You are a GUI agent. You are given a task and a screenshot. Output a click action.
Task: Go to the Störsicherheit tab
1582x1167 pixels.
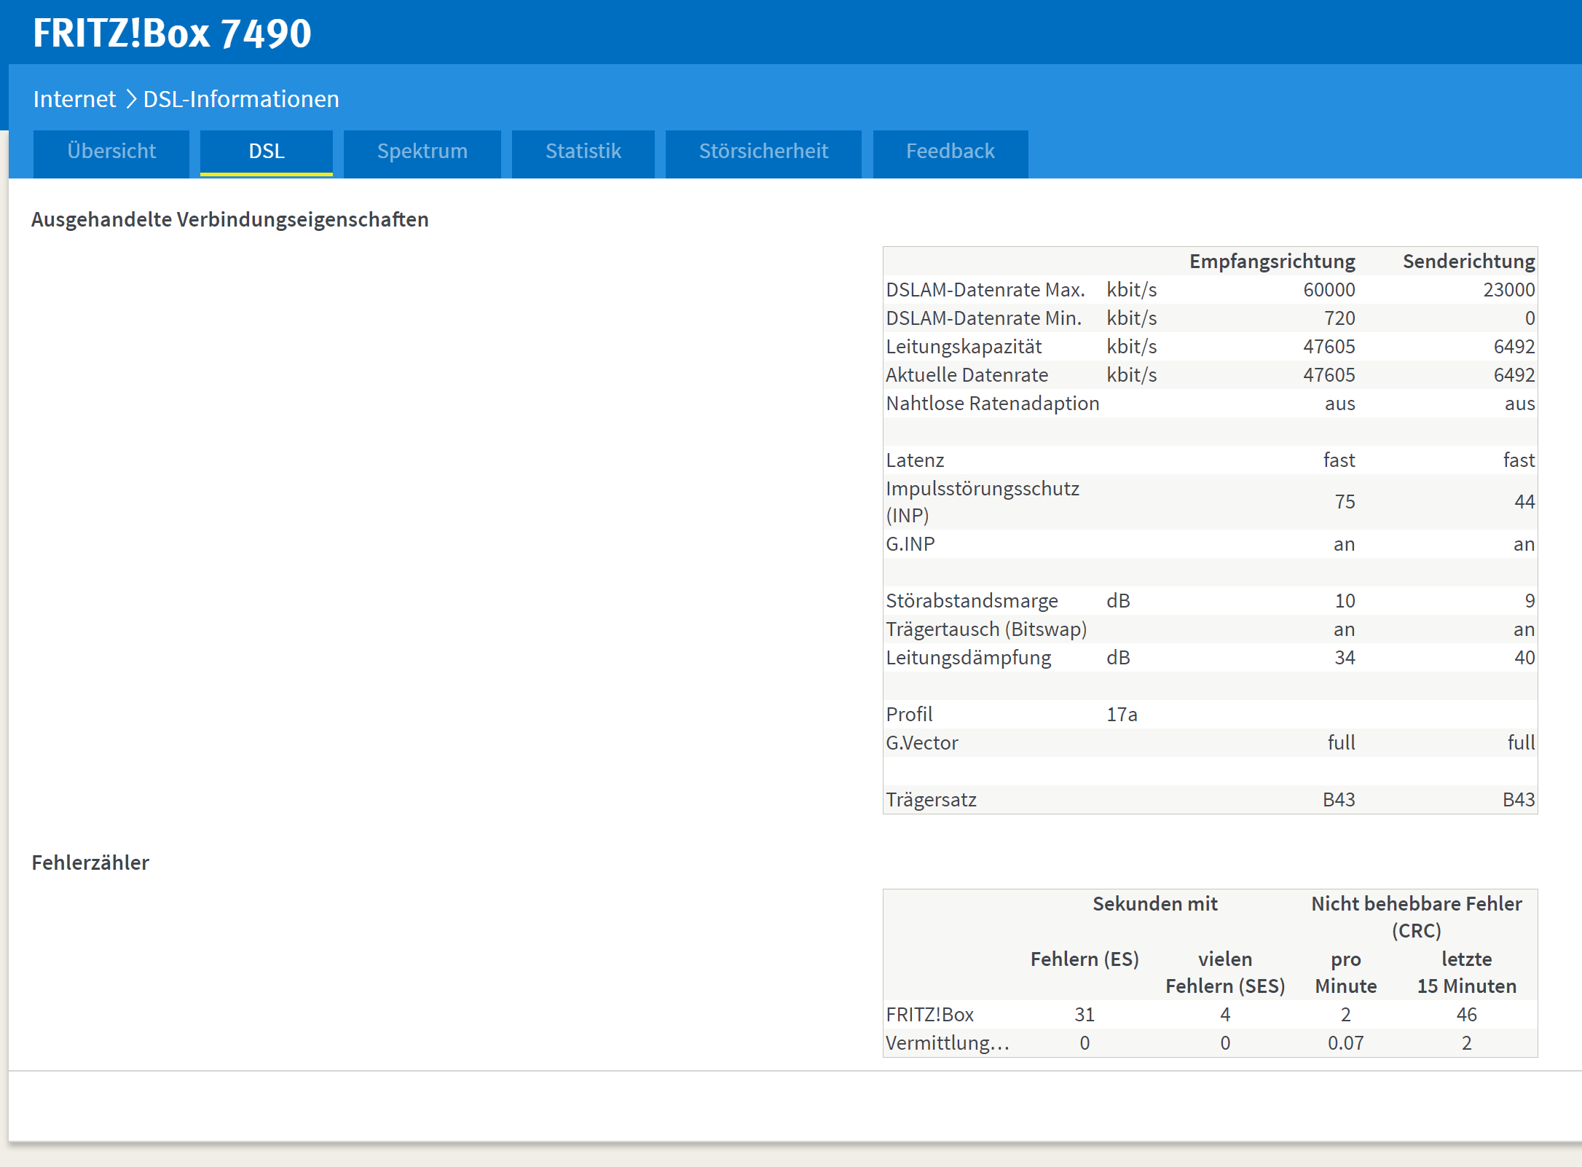763,152
